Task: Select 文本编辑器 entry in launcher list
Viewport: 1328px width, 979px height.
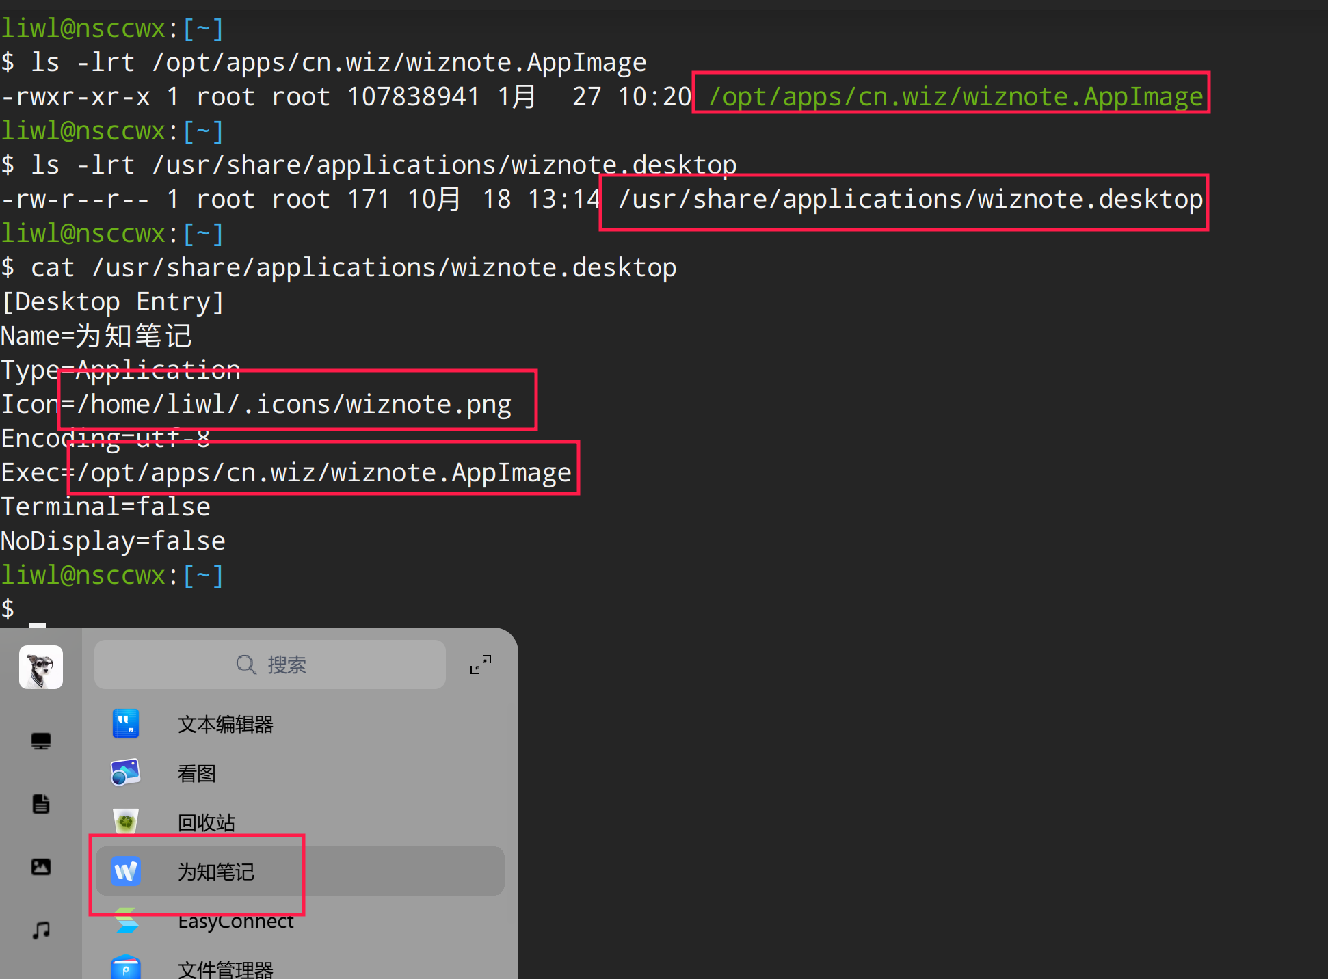Action: click(x=225, y=725)
